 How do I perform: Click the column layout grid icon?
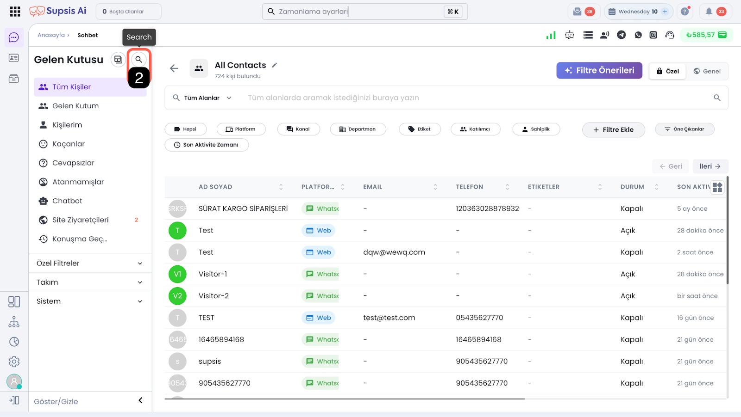717,187
